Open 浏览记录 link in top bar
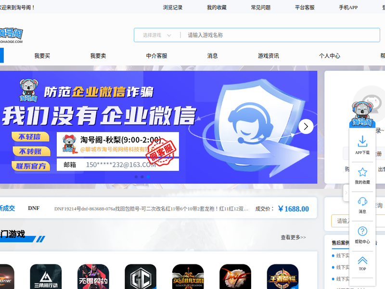This screenshot has width=385, height=289. (x=173, y=8)
